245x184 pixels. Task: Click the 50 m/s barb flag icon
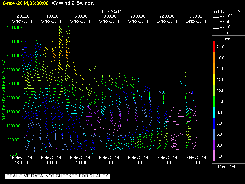[216, 23]
